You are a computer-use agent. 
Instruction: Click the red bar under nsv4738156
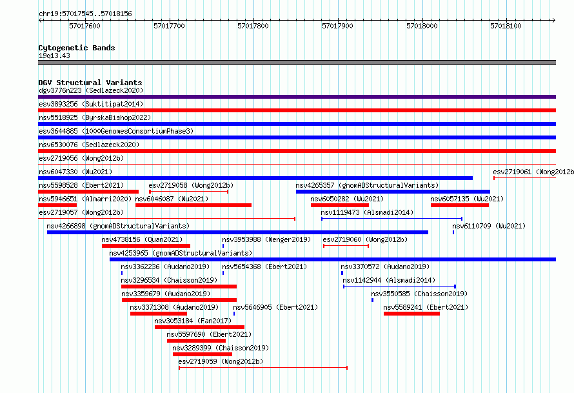pos(146,246)
